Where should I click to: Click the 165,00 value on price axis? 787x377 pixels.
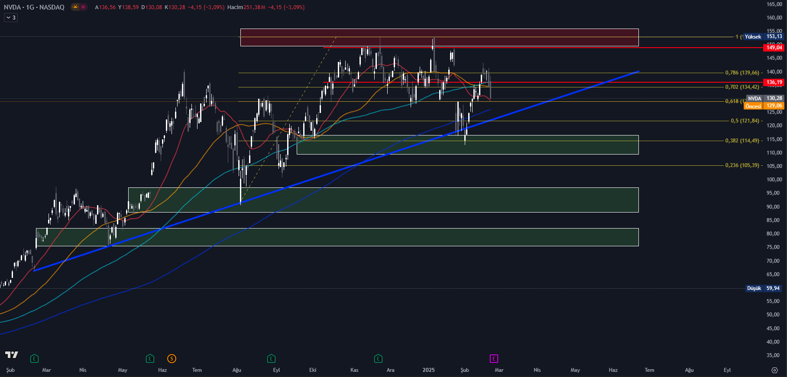click(774, 4)
